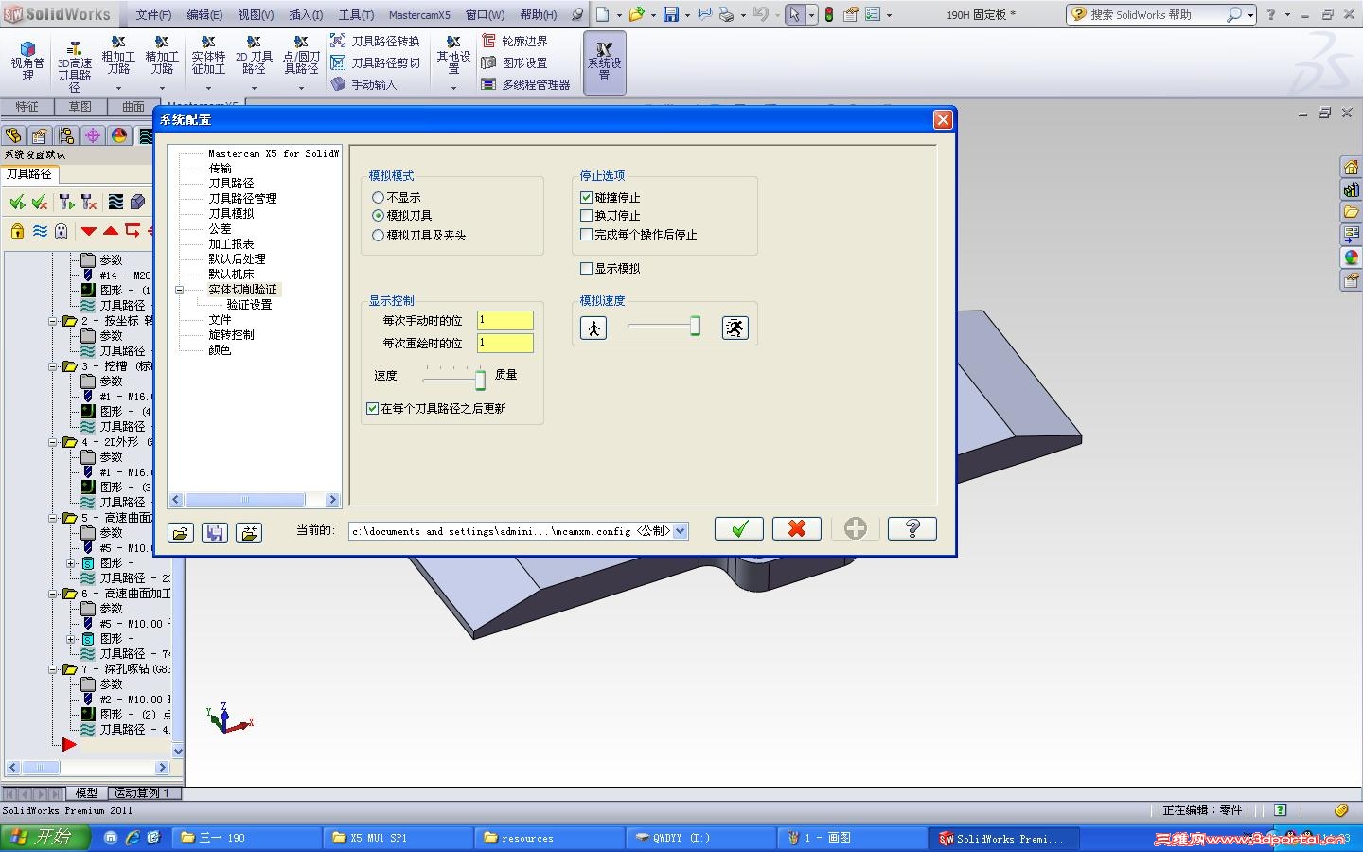The width and height of the screenshot is (1363, 852).
Task: Switch to the 草图 tab
Action: point(80,107)
